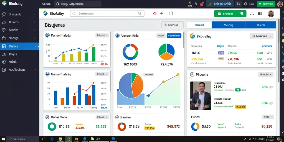Expand the Sodmas dropdown near page title

pos(173,25)
